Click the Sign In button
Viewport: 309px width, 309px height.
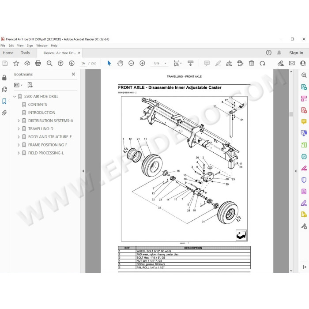coord(296,53)
